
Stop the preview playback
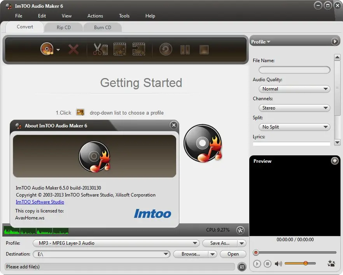pyautogui.click(x=267, y=264)
